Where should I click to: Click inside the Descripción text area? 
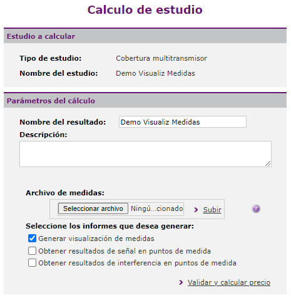(x=145, y=154)
